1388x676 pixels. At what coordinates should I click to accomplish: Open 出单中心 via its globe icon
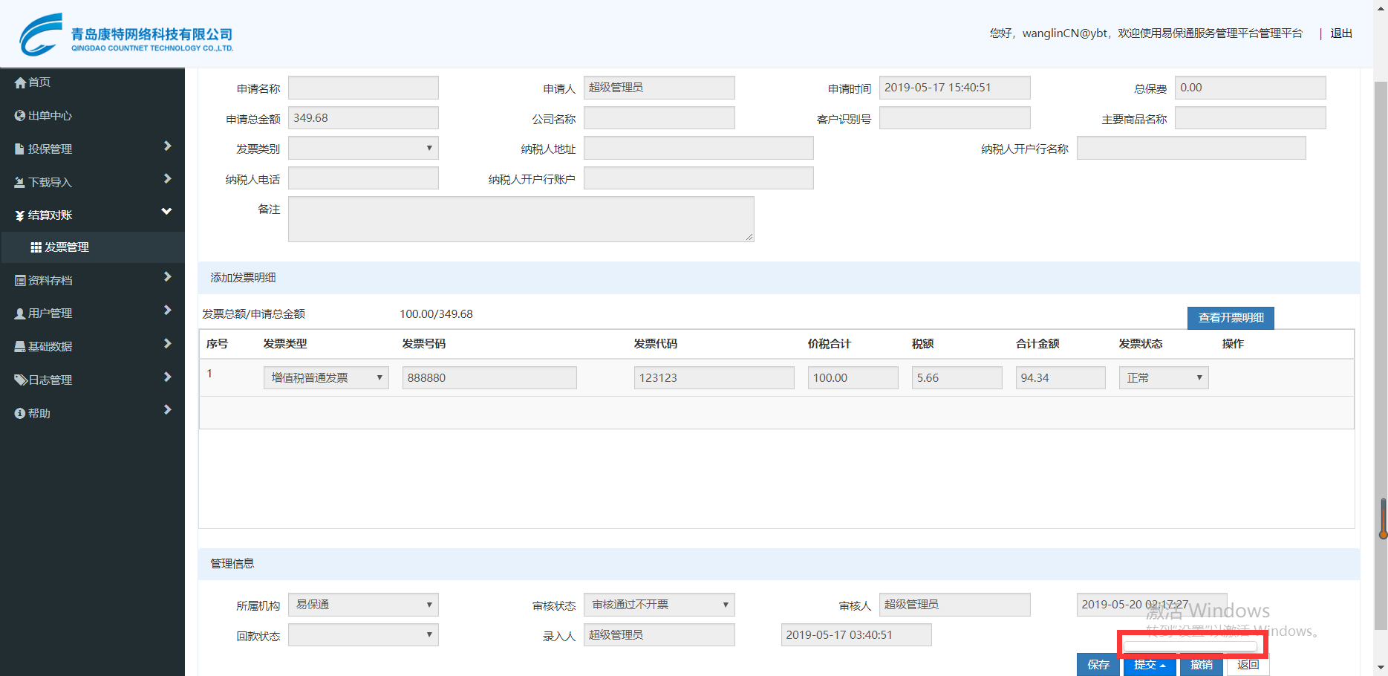coord(20,116)
